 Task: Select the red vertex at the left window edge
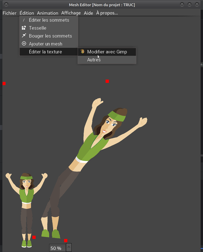click(4, 83)
